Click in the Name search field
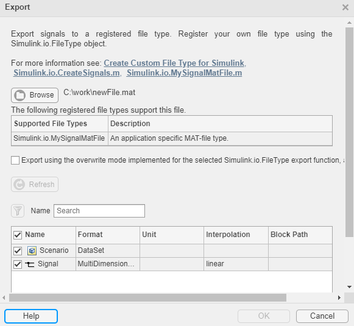The width and height of the screenshot is (354, 326). click(x=99, y=211)
